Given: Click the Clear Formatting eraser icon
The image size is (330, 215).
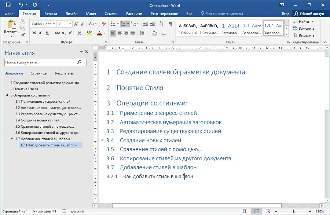Looking at the screenshot, I should [x=104, y=24].
